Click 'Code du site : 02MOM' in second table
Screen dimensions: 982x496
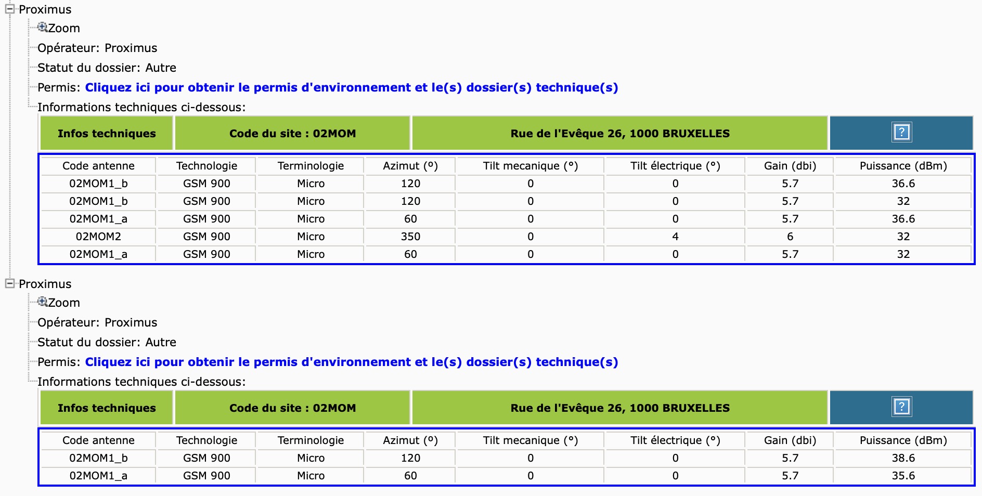click(x=292, y=408)
